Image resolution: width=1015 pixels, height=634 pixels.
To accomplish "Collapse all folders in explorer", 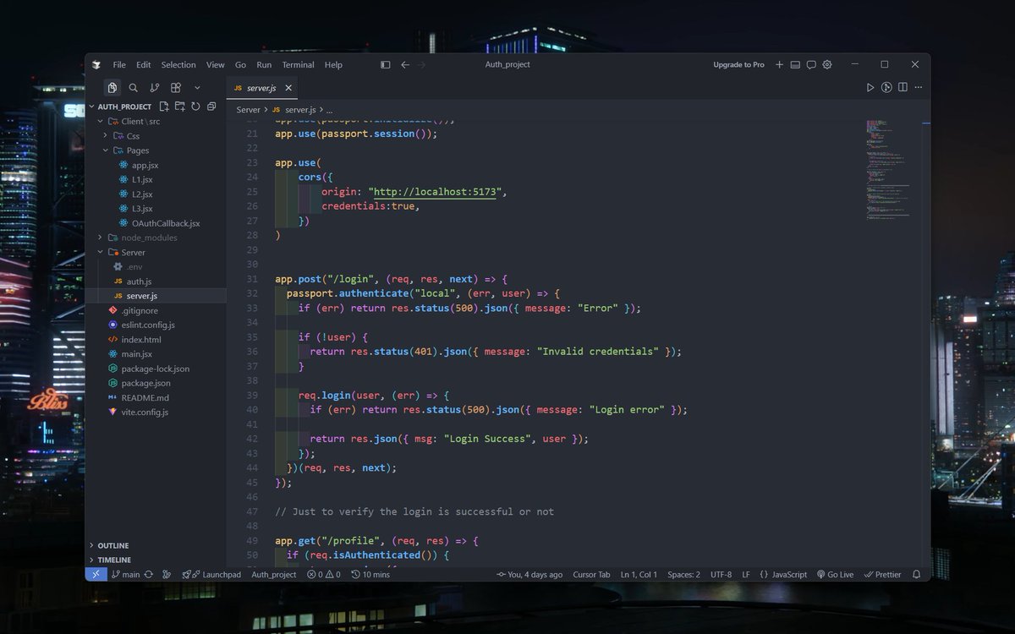I will pos(211,107).
